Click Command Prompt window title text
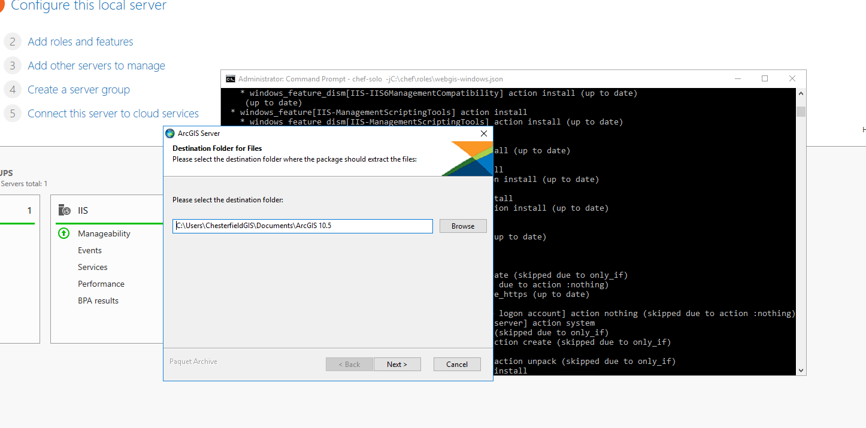 click(x=371, y=78)
